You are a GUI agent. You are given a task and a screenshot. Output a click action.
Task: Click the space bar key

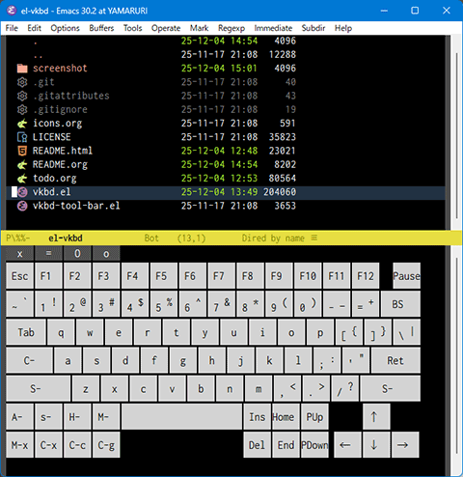pos(182,417)
